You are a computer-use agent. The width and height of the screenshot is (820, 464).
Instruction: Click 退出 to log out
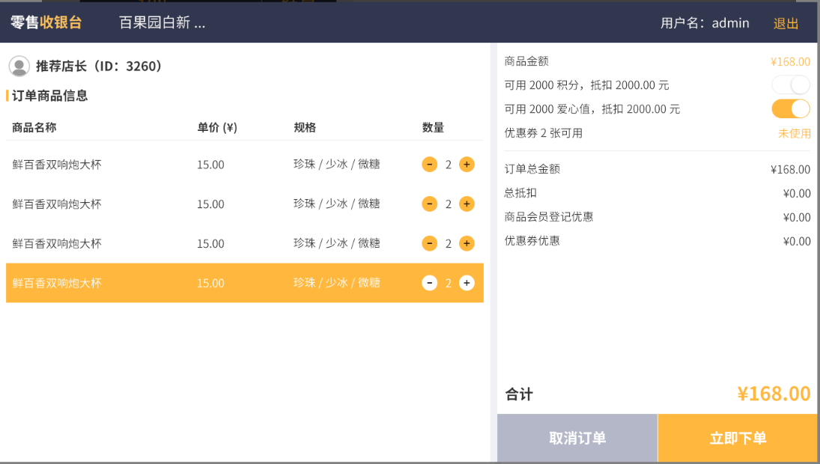(786, 23)
